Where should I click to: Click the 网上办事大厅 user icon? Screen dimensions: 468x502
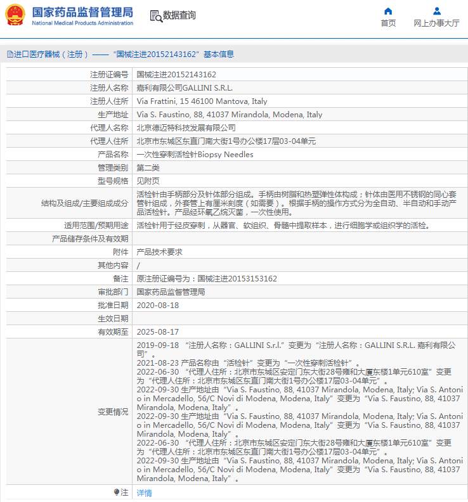[436, 11]
